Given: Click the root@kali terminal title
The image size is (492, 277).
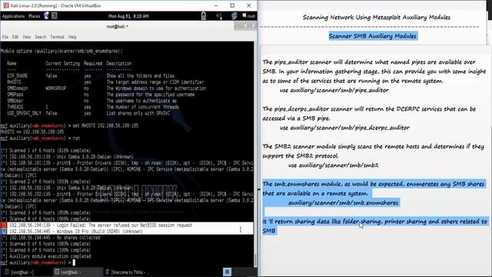Looking at the screenshot, I should pyautogui.click(x=118, y=27).
